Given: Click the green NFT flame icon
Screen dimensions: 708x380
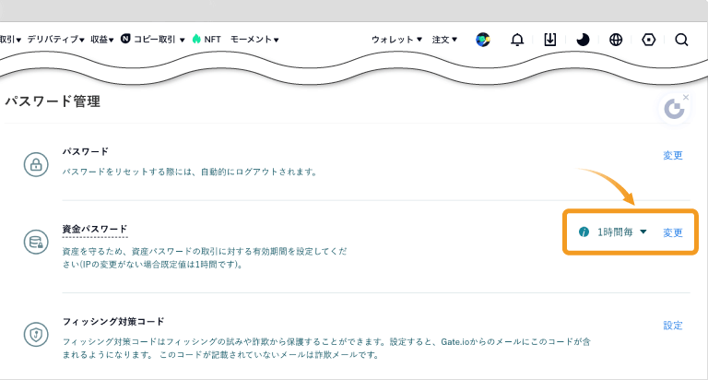Looking at the screenshot, I should (196, 39).
